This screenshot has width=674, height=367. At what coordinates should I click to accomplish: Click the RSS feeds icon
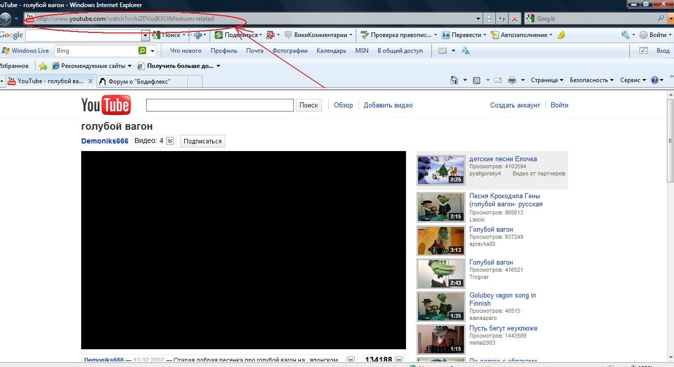(x=477, y=80)
